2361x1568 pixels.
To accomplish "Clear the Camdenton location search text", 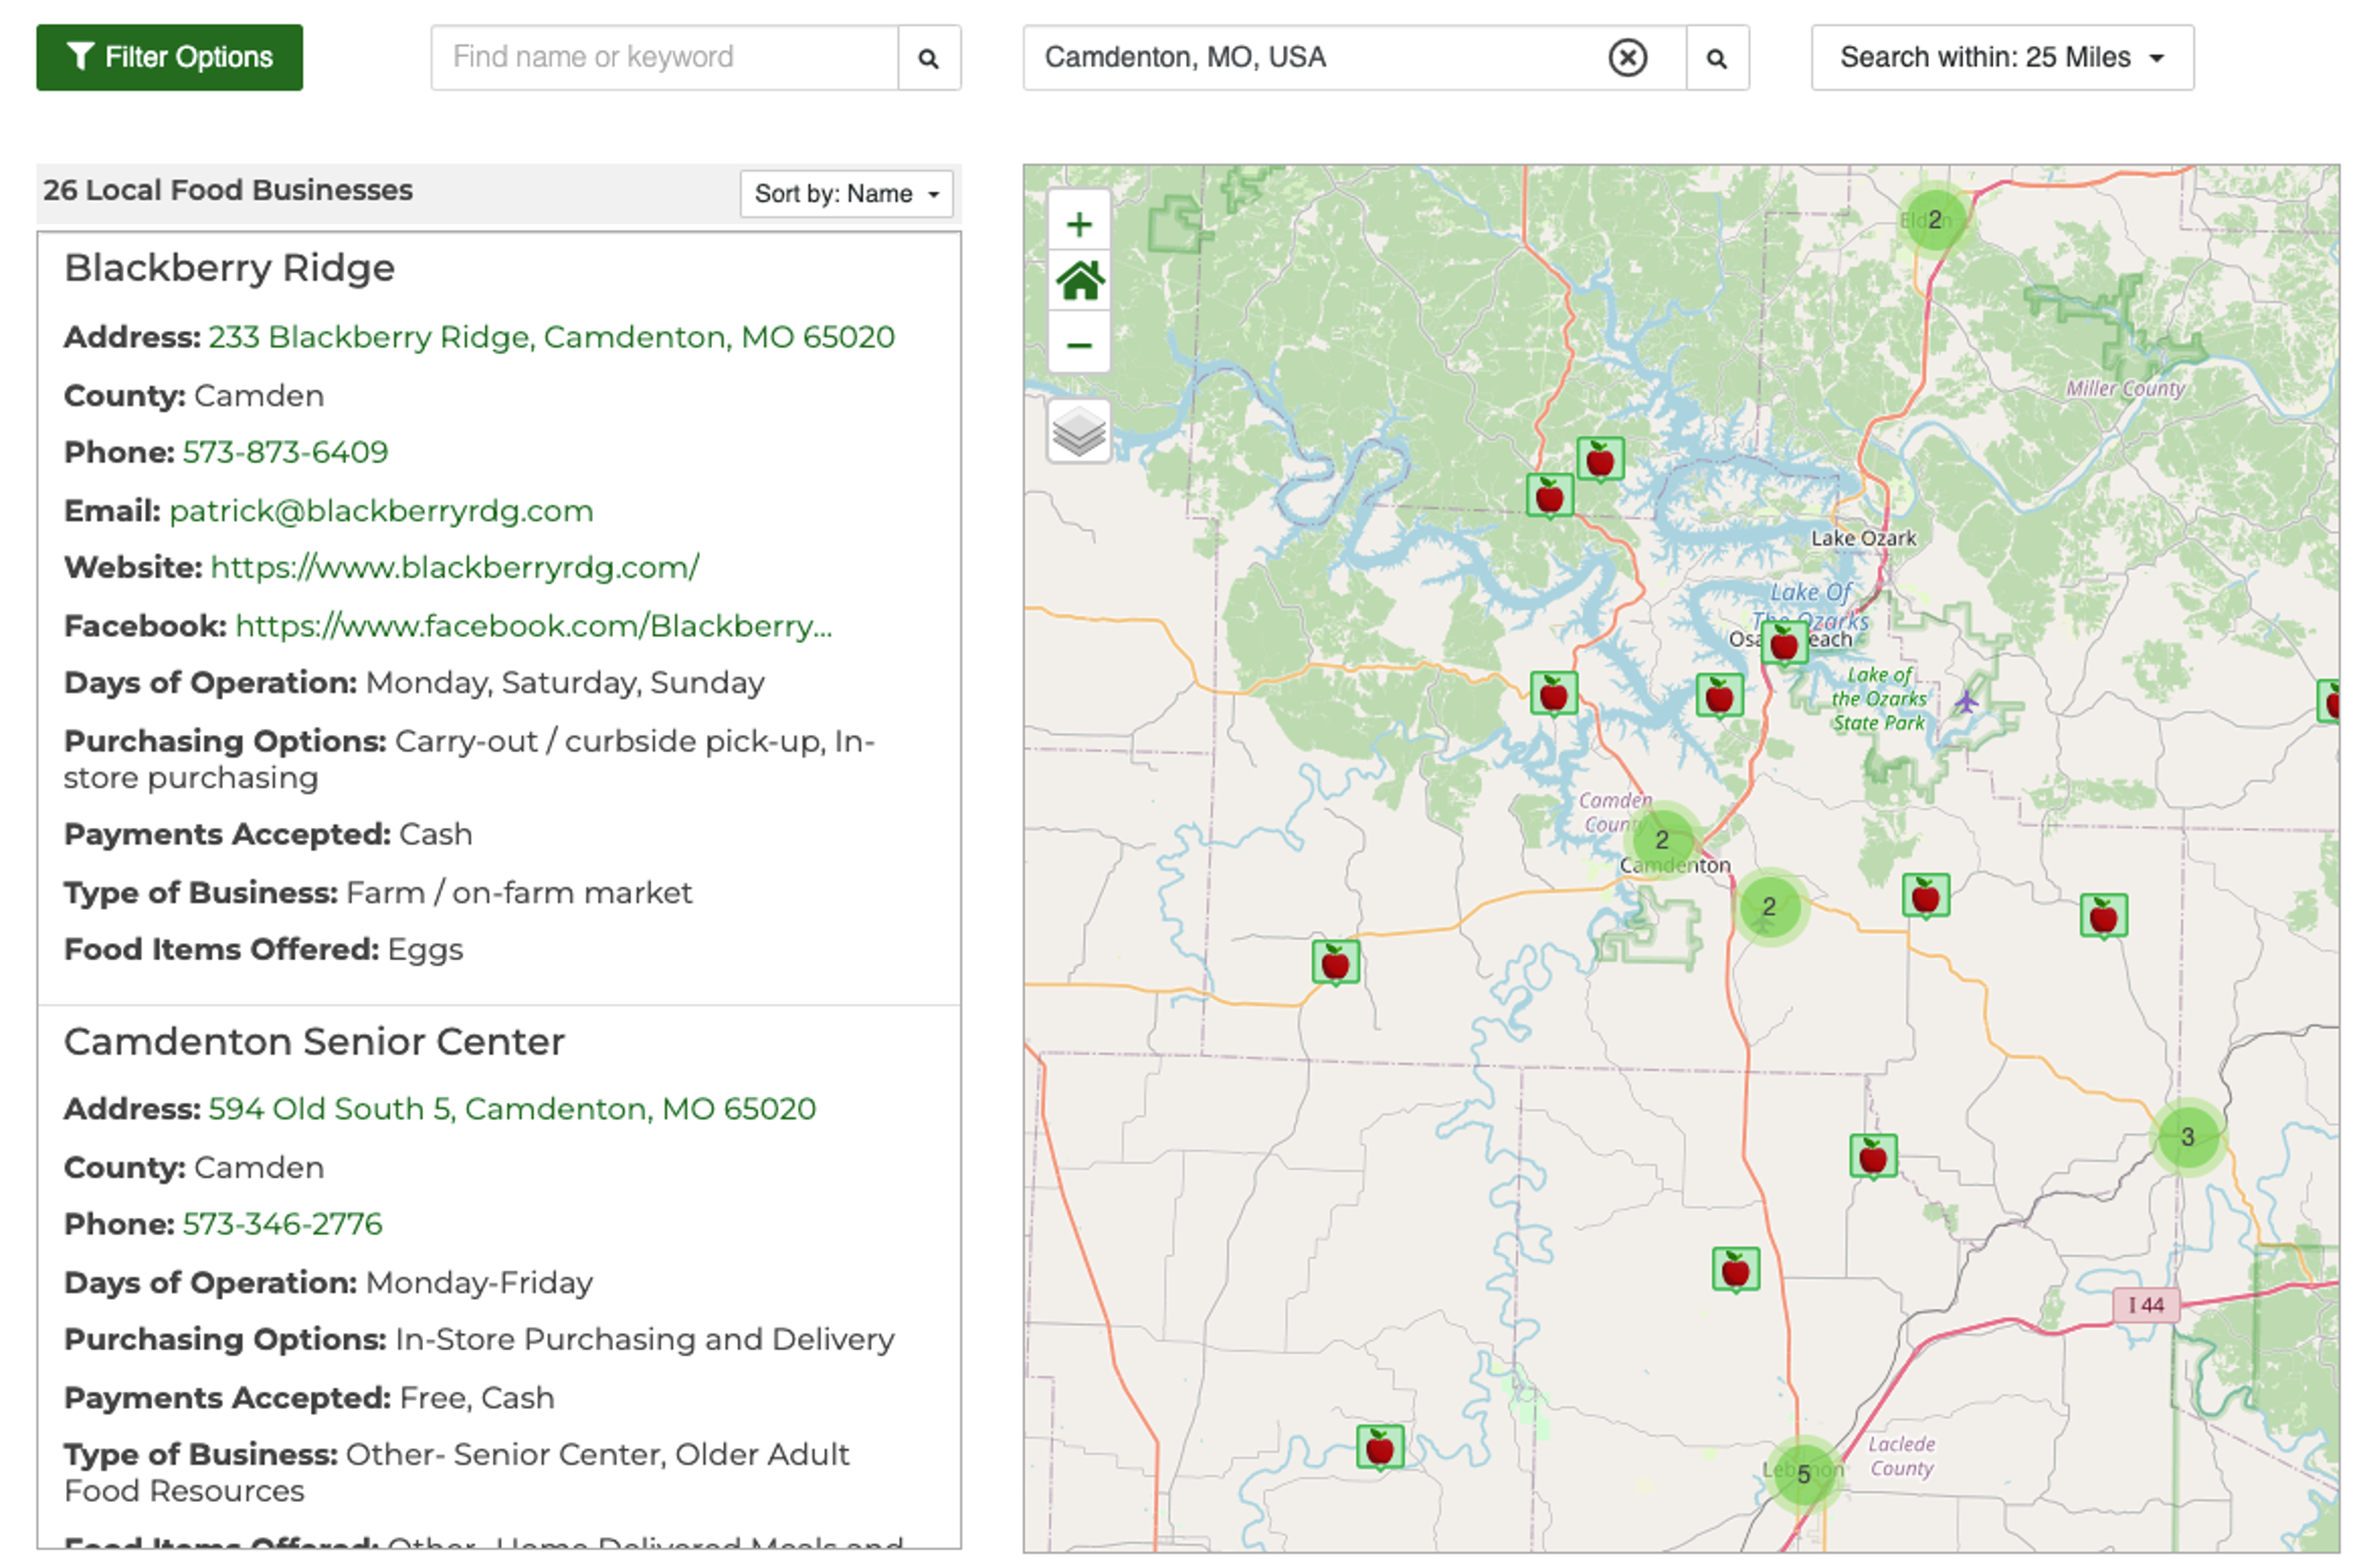I will (1627, 58).
